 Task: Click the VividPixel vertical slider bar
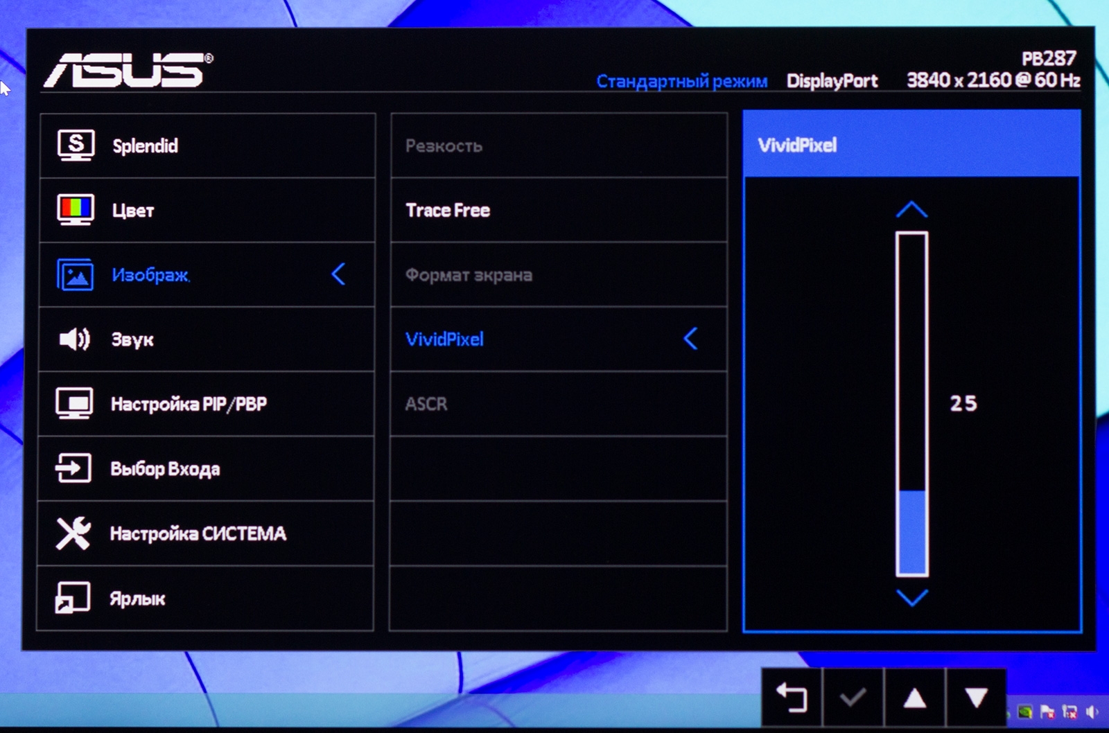[911, 404]
